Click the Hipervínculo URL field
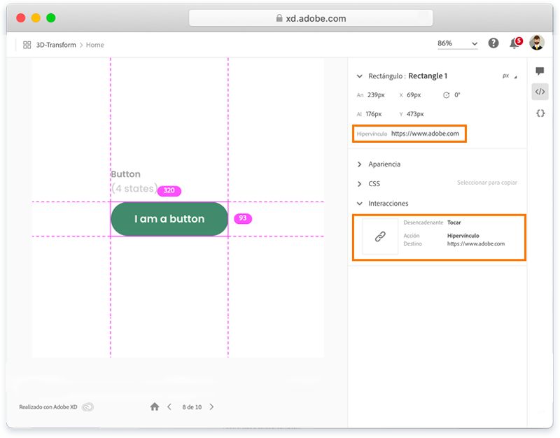Viewport: 560px width, 438px height. [x=425, y=133]
